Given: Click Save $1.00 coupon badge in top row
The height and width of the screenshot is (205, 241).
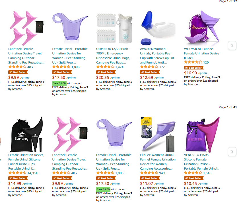Looking at the screenshot, I should point(59,83).
